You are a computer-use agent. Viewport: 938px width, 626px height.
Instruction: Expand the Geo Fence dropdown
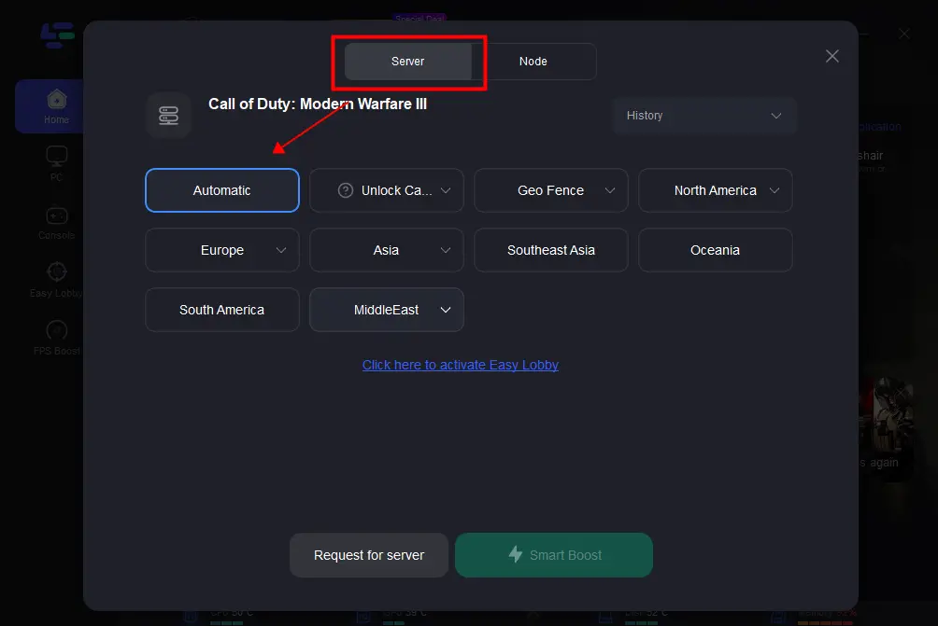[x=551, y=190]
